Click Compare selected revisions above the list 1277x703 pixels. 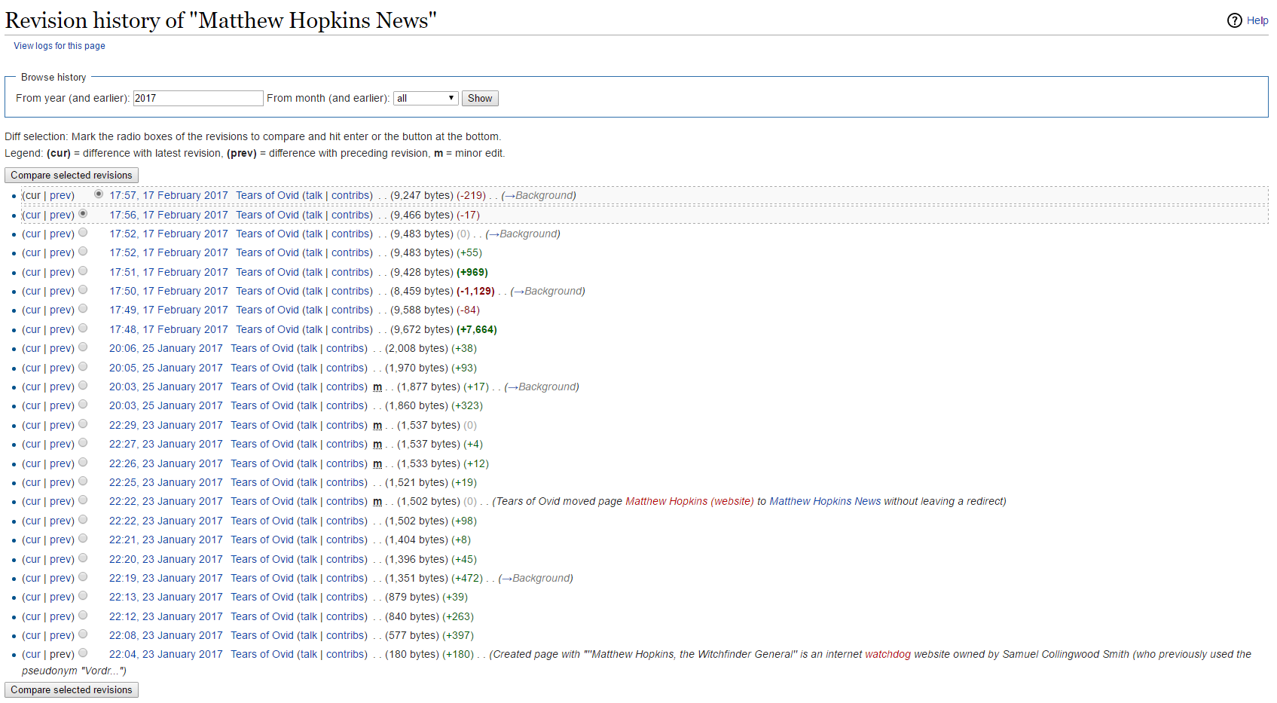72,175
